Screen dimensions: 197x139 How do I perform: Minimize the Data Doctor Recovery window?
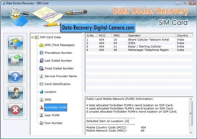(178, 3)
